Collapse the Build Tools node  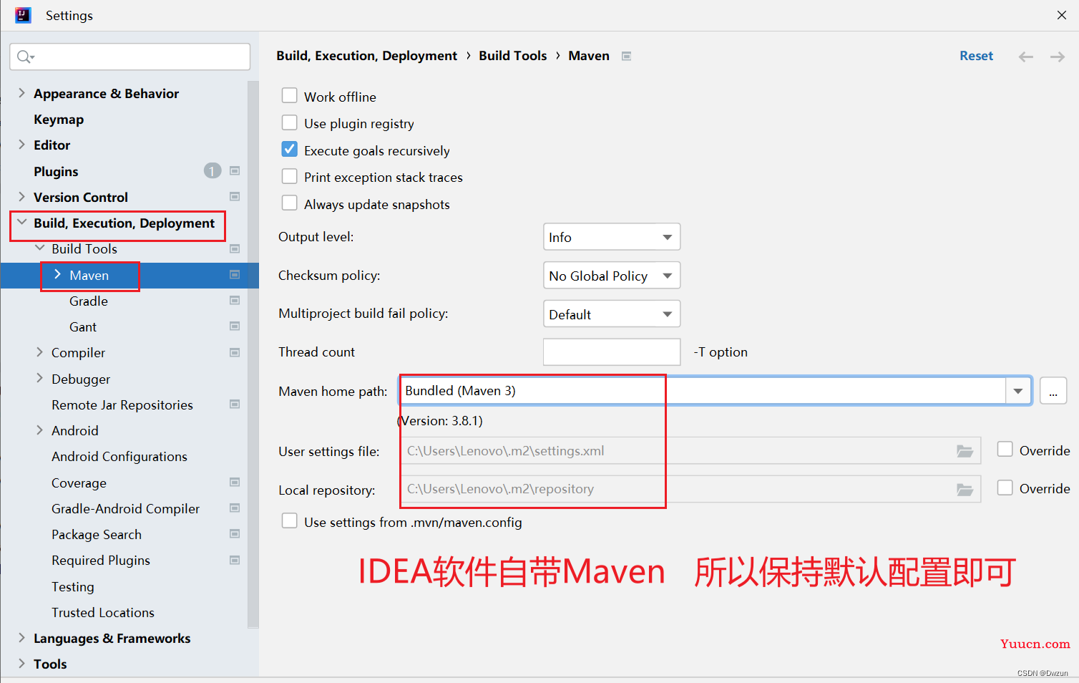39,248
